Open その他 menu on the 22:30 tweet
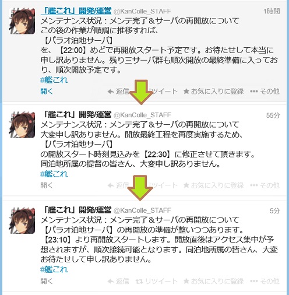The width and height of the screenshot is (289, 295). (x=265, y=185)
